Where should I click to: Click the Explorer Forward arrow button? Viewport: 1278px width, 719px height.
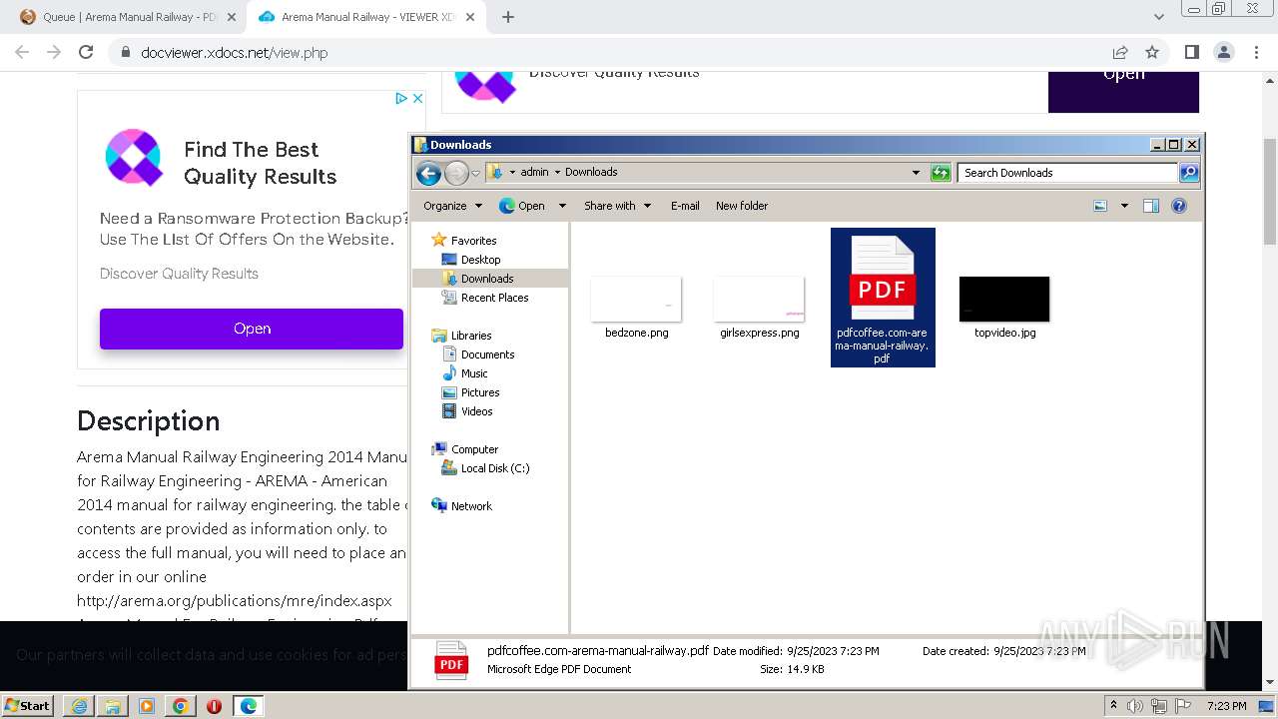pos(456,173)
